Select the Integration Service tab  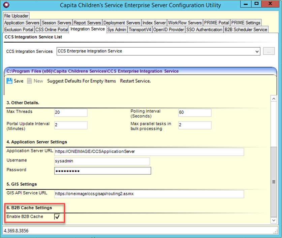tap(88, 29)
